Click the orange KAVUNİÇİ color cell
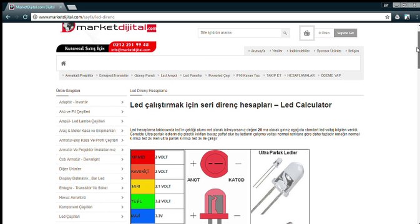This screenshot has height=224, width=420. point(142,172)
